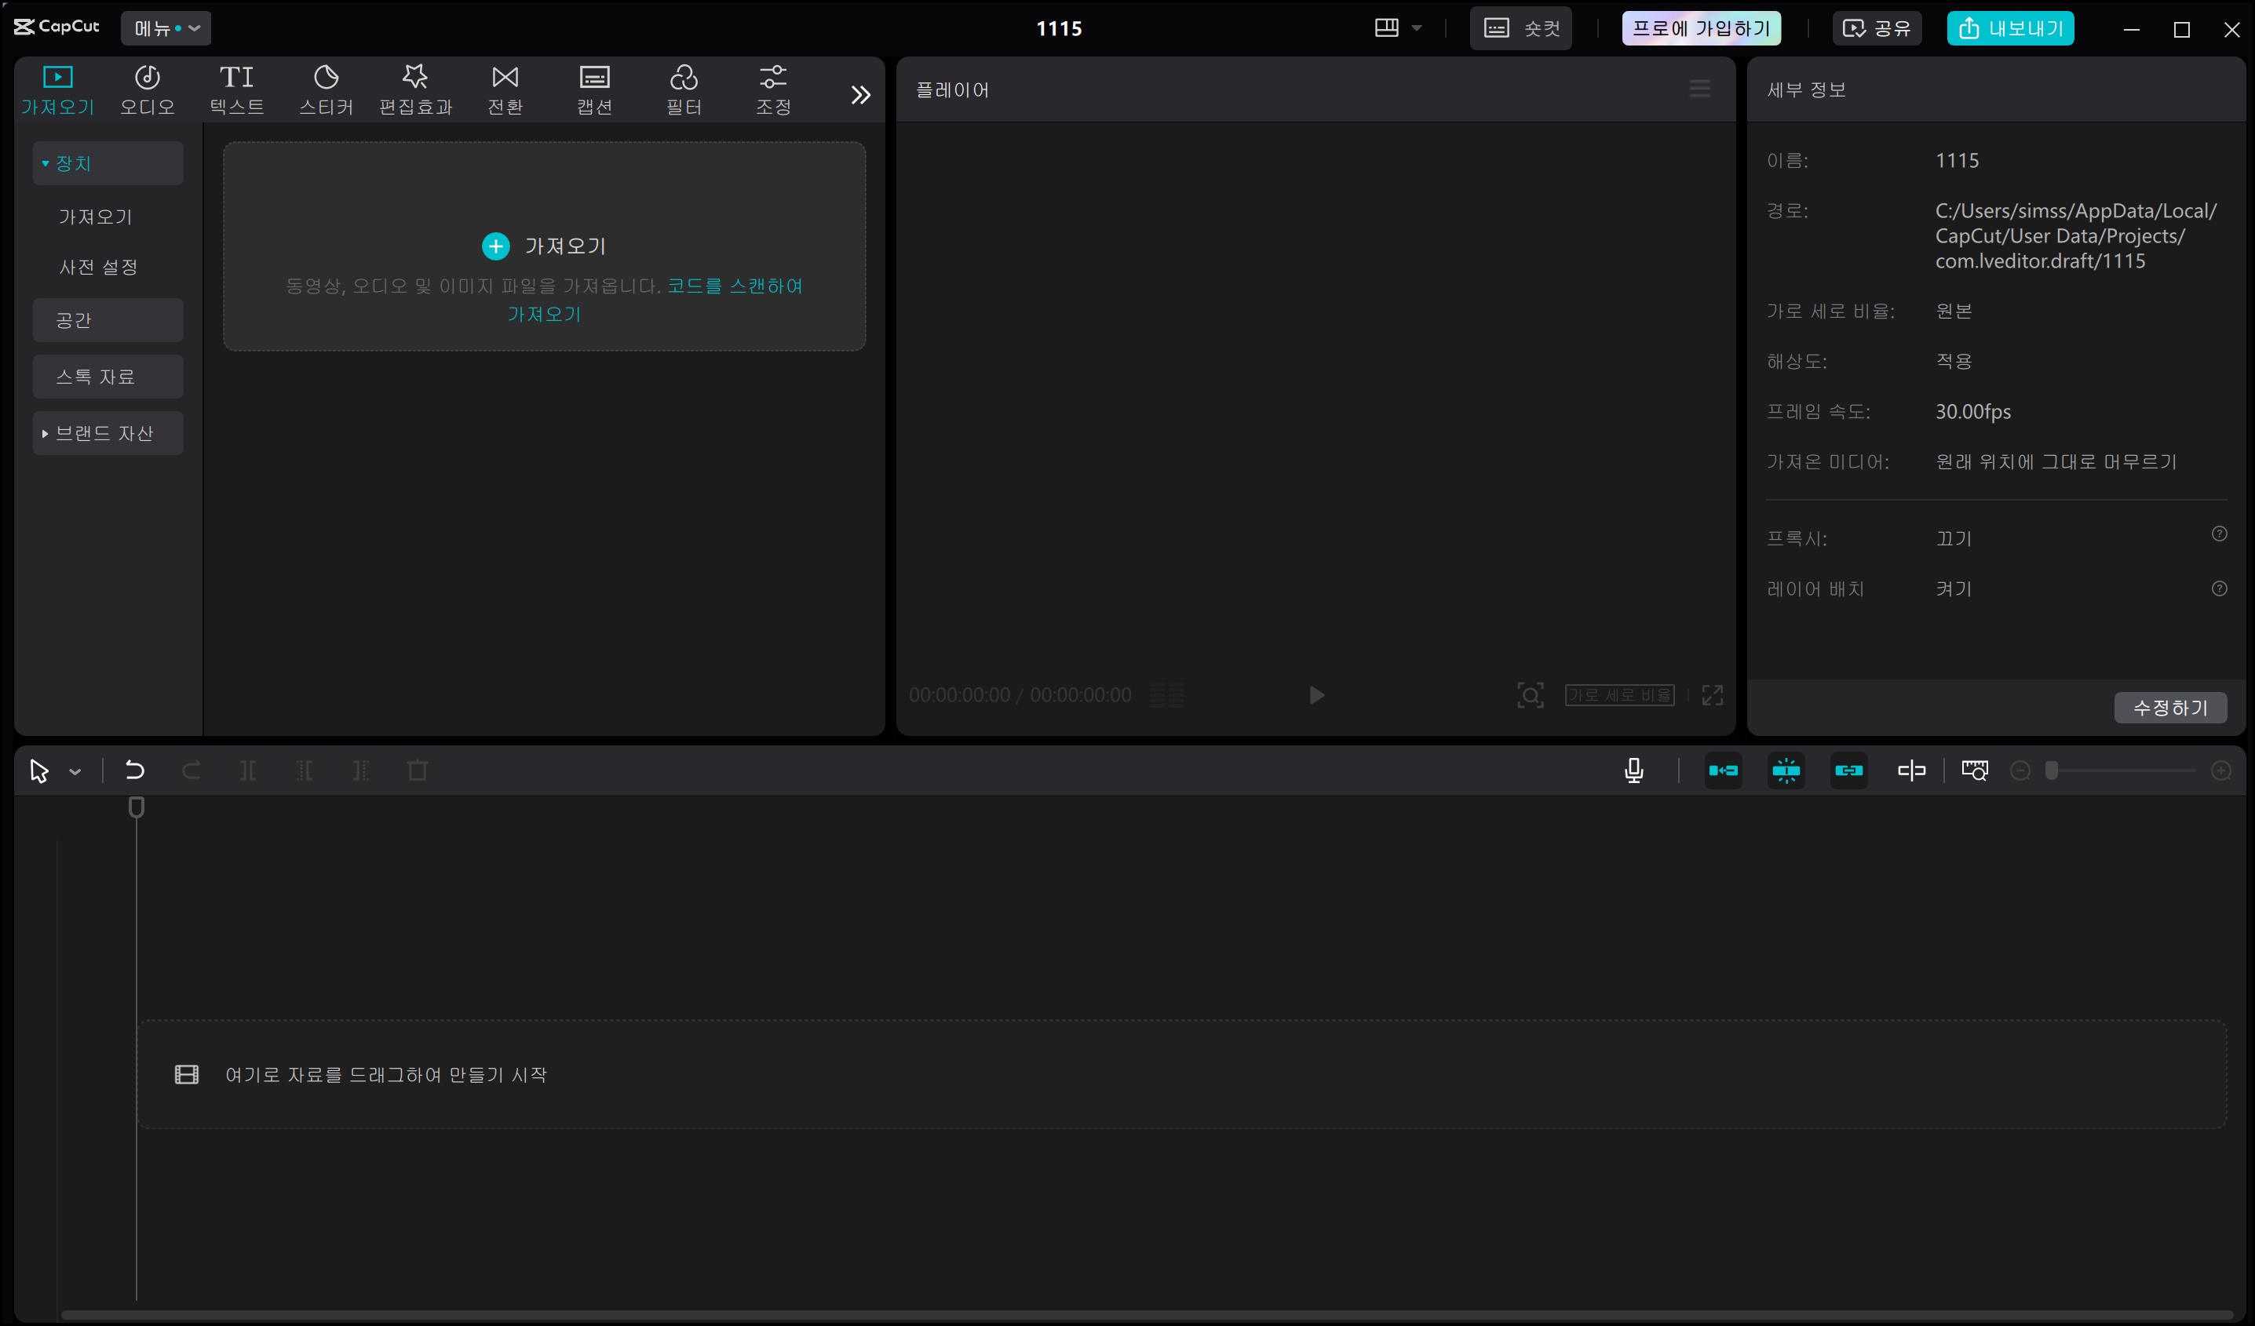
Task: Toggle the main track magnet button
Action: click(1724, 770)
